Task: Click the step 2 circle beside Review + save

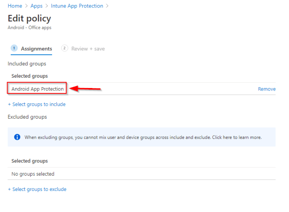Action: [x=64, y=48]
